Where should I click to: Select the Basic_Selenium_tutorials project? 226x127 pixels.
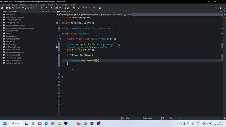(15, 17)
